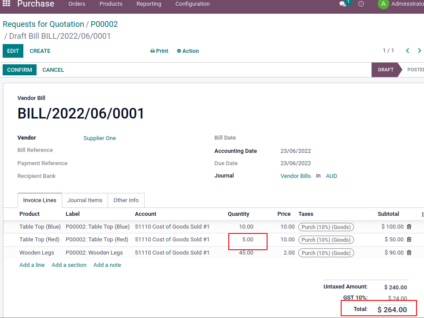
Task: Switch to Journal Items tab
Action: (85, 200)
